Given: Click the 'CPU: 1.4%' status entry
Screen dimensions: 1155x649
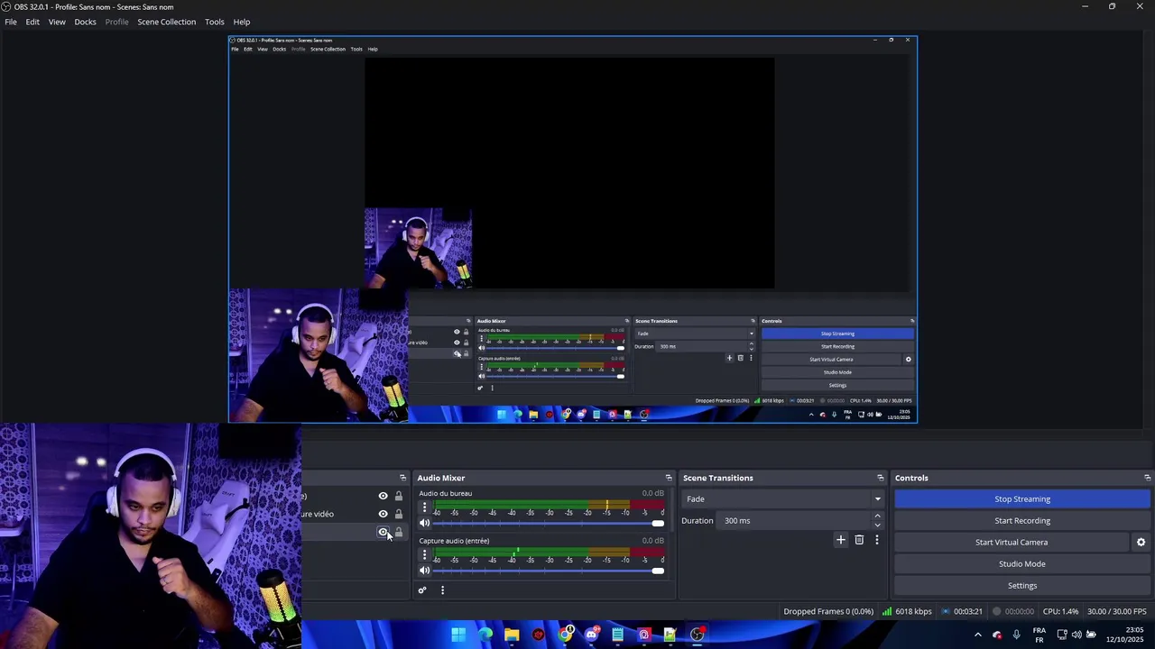Looking at the screenshot, I should [x=1060, y=611].
